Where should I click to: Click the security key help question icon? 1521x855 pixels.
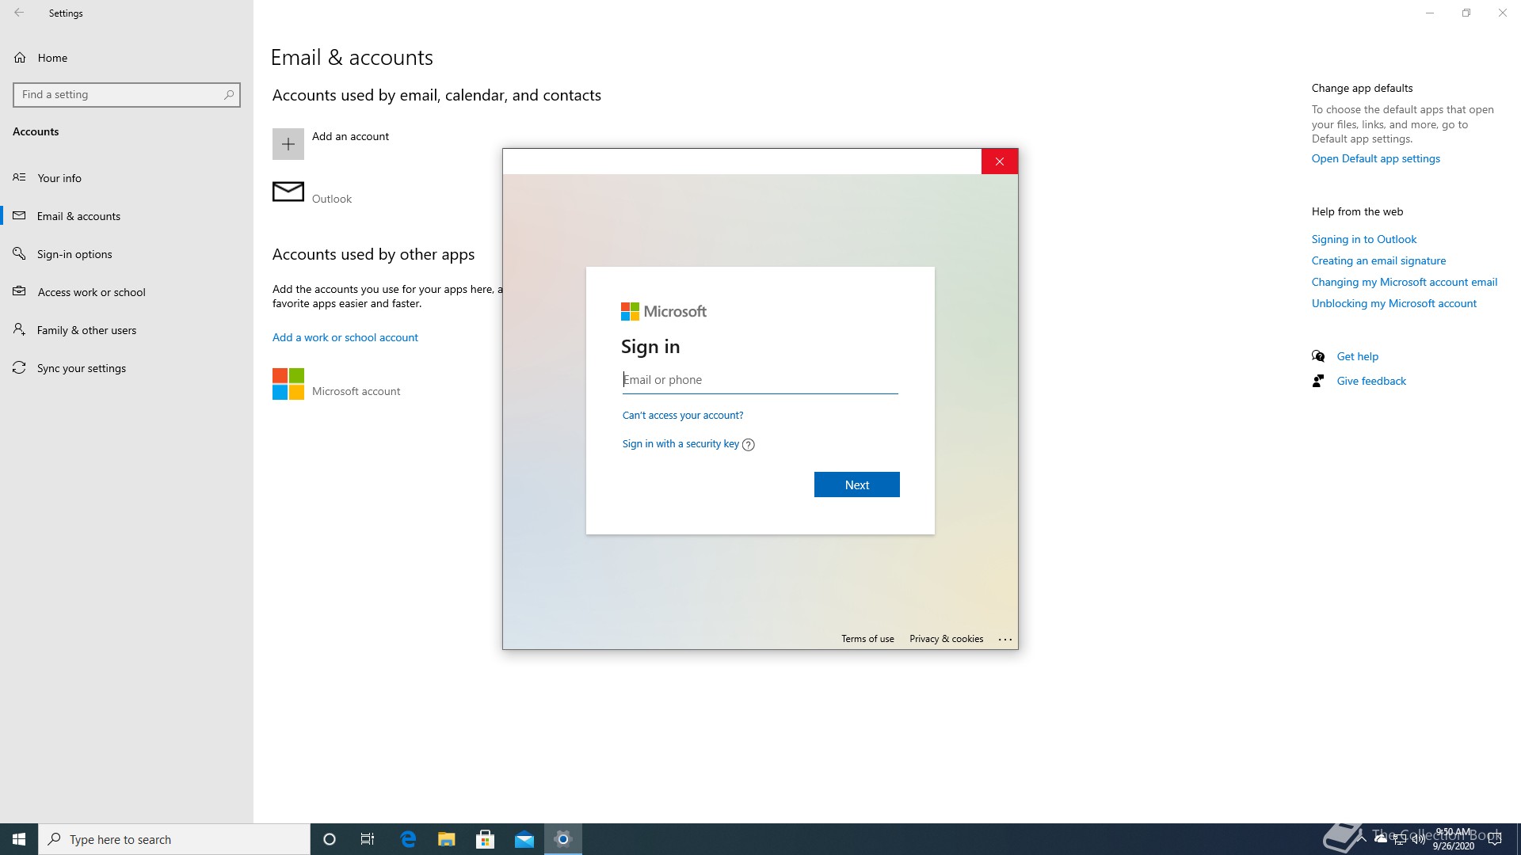(x=749, y=445)
